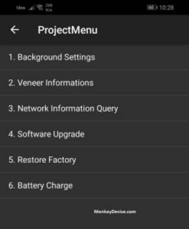The width and height of the screenshot is (189, 229).
Task: Choose Restore Factory
Action: click(x=94, y=160)
